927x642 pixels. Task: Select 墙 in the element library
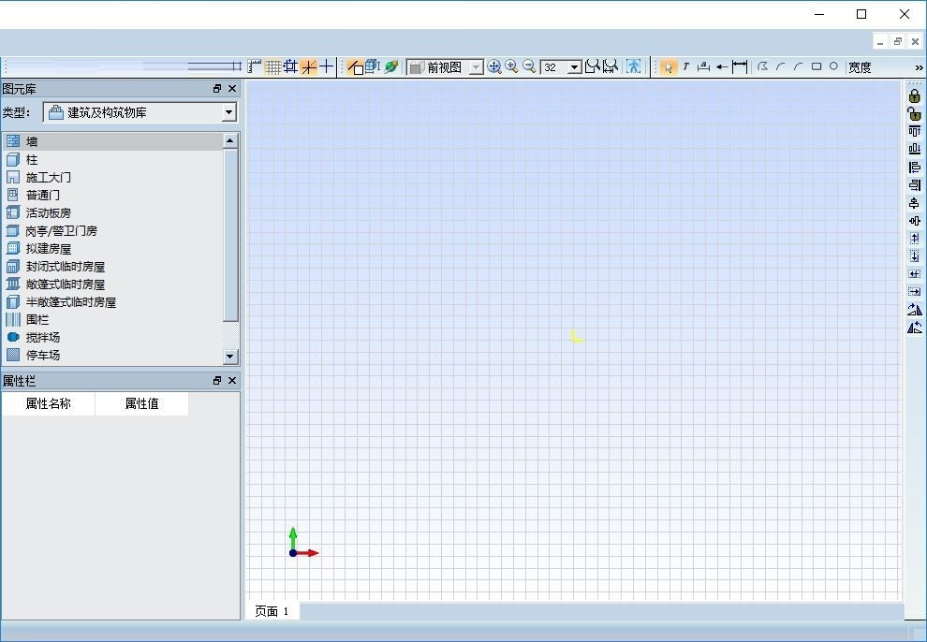point(112,141)
